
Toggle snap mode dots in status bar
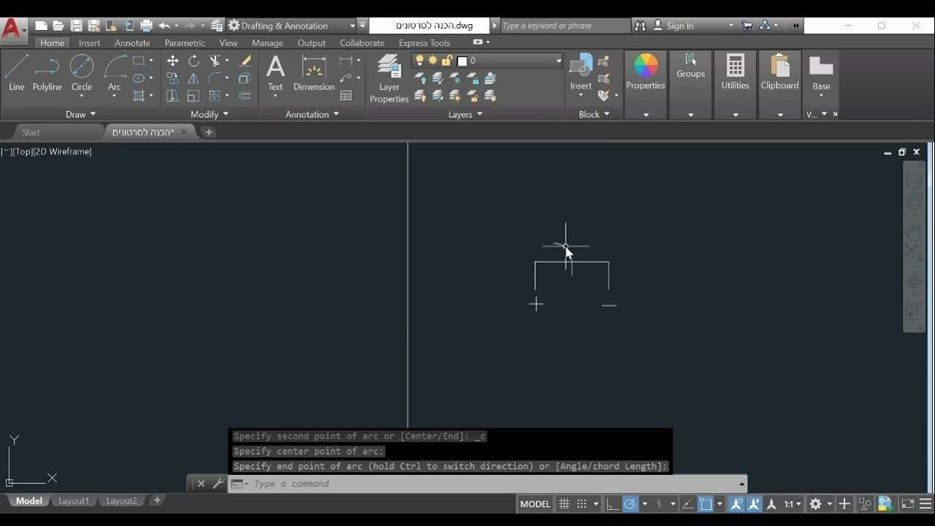(x=582, y=504)
